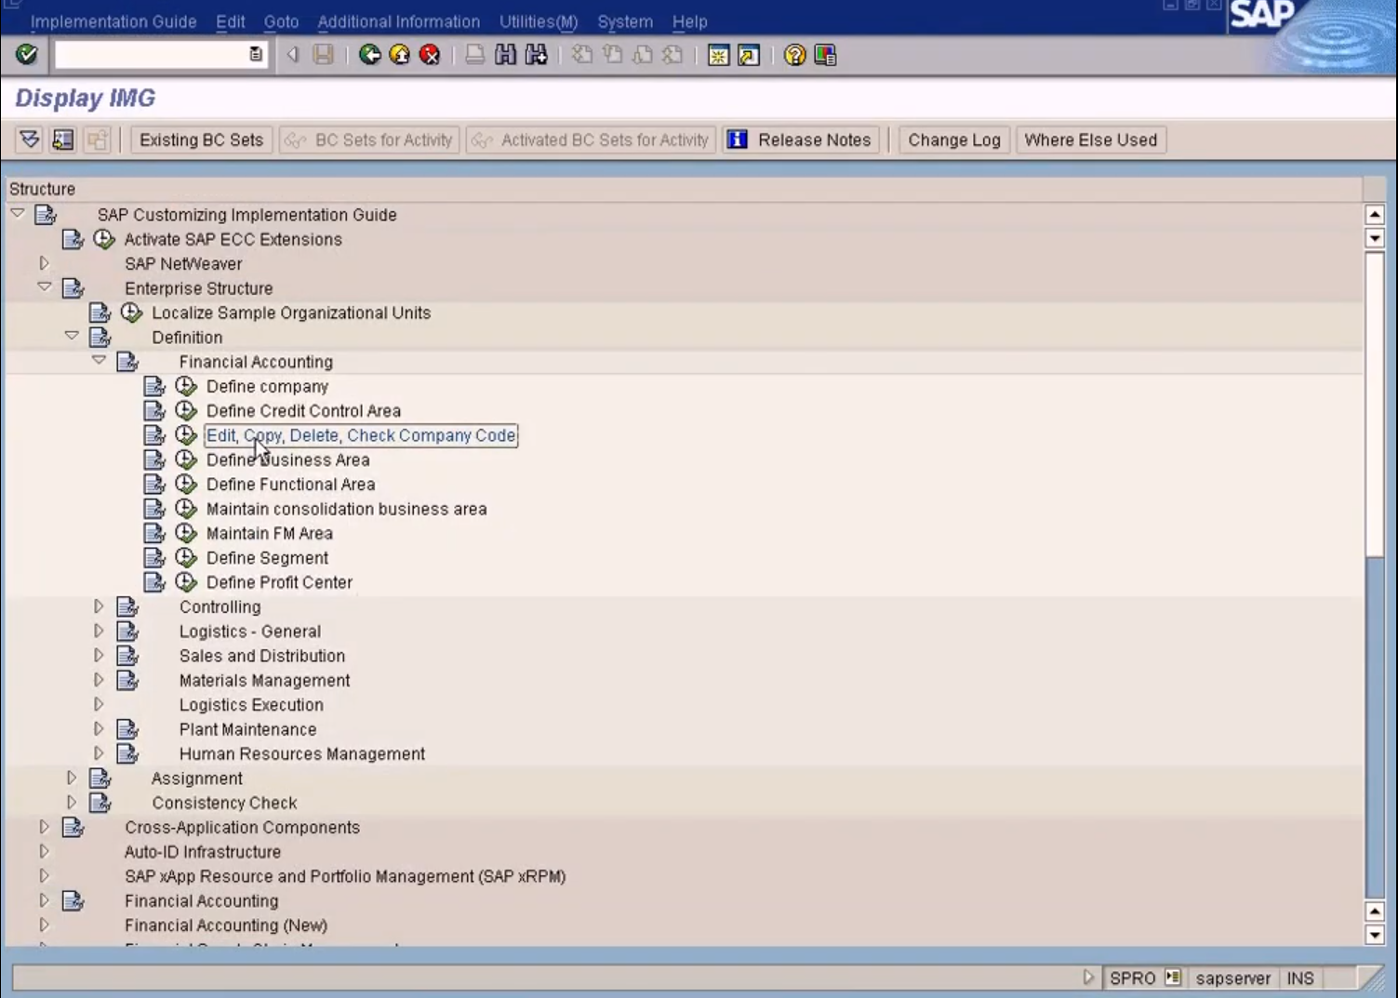1398x998 pixels.
Task: Execute Define Profit Center clock icon
Action: pos(186,582)
